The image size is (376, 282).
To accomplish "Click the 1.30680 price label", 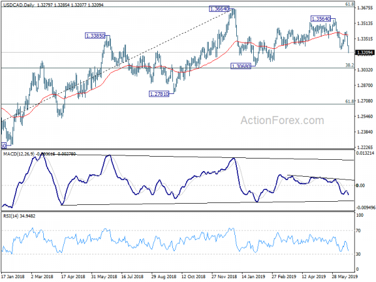I will (241, 66).
